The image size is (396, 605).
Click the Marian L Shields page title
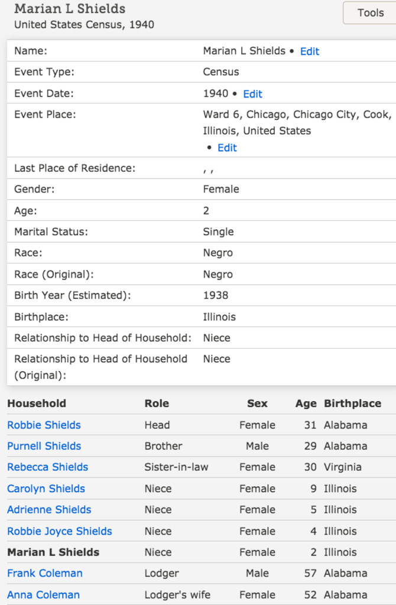click(70, 9)
